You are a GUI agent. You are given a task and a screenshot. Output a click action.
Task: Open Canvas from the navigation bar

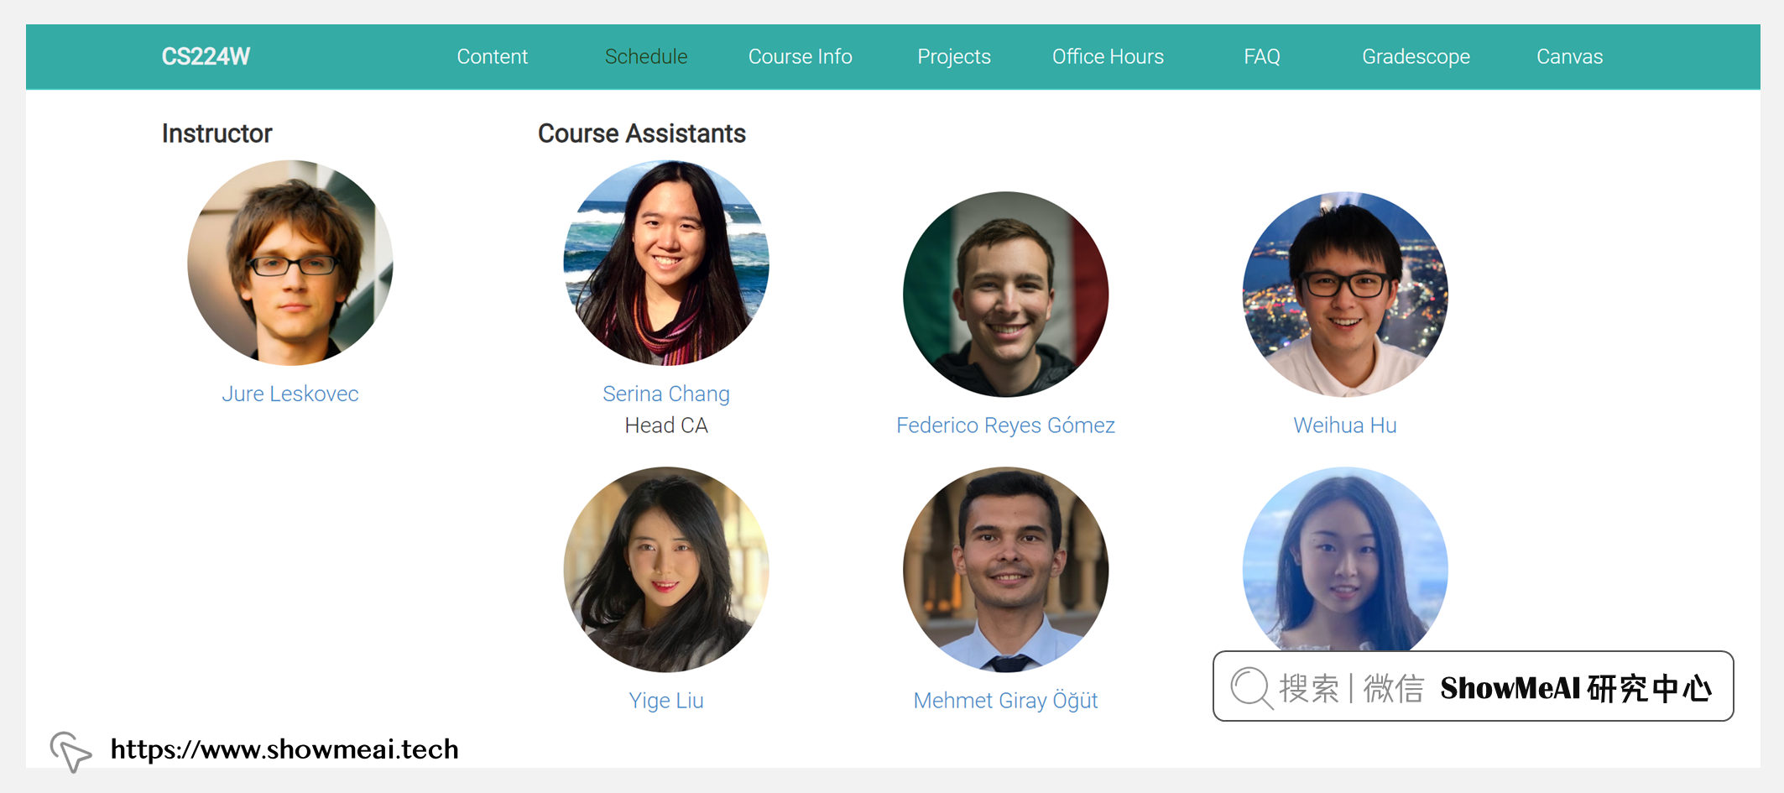pyautogui.click(x=1569, y=56)
